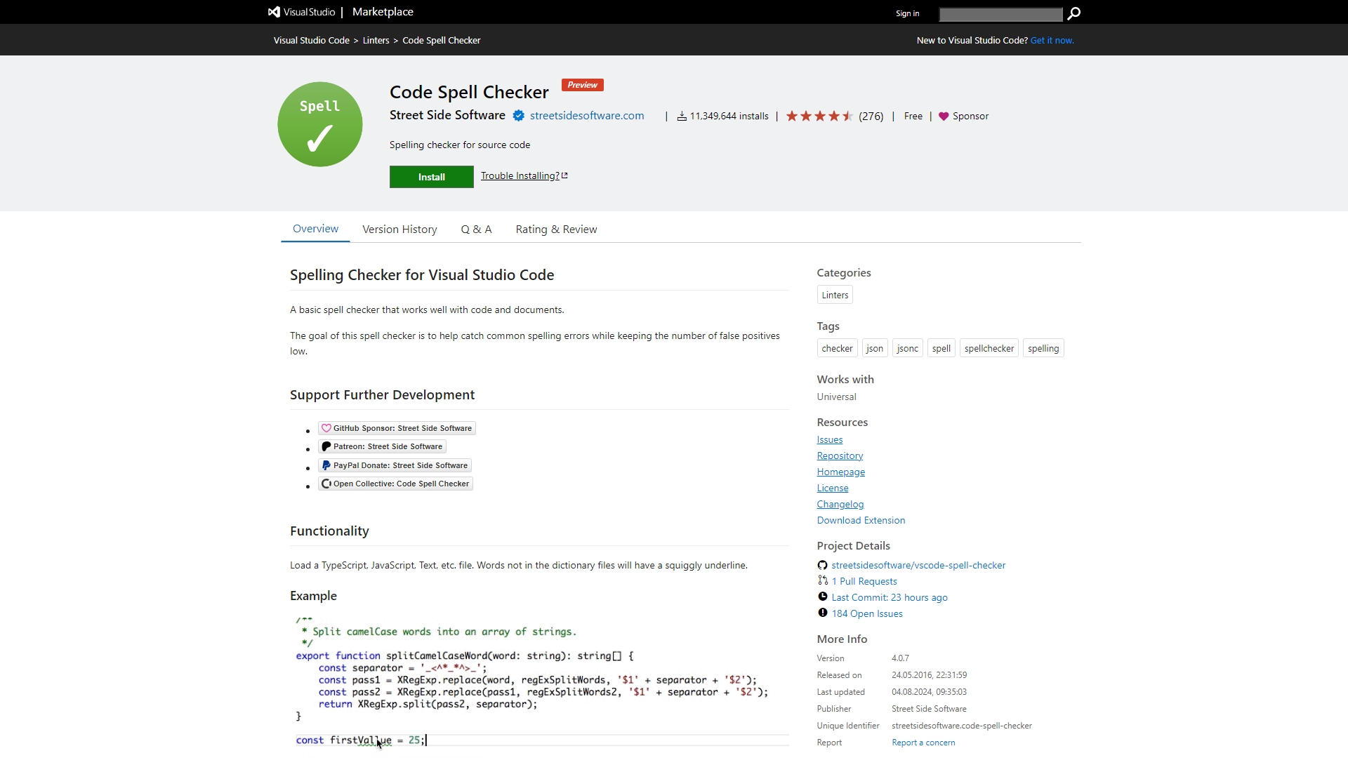Screen dimensions: 1348x758
Task: Open streetsidesoftware/vscode-spell-checker repository link
Action: pos(918,565)
